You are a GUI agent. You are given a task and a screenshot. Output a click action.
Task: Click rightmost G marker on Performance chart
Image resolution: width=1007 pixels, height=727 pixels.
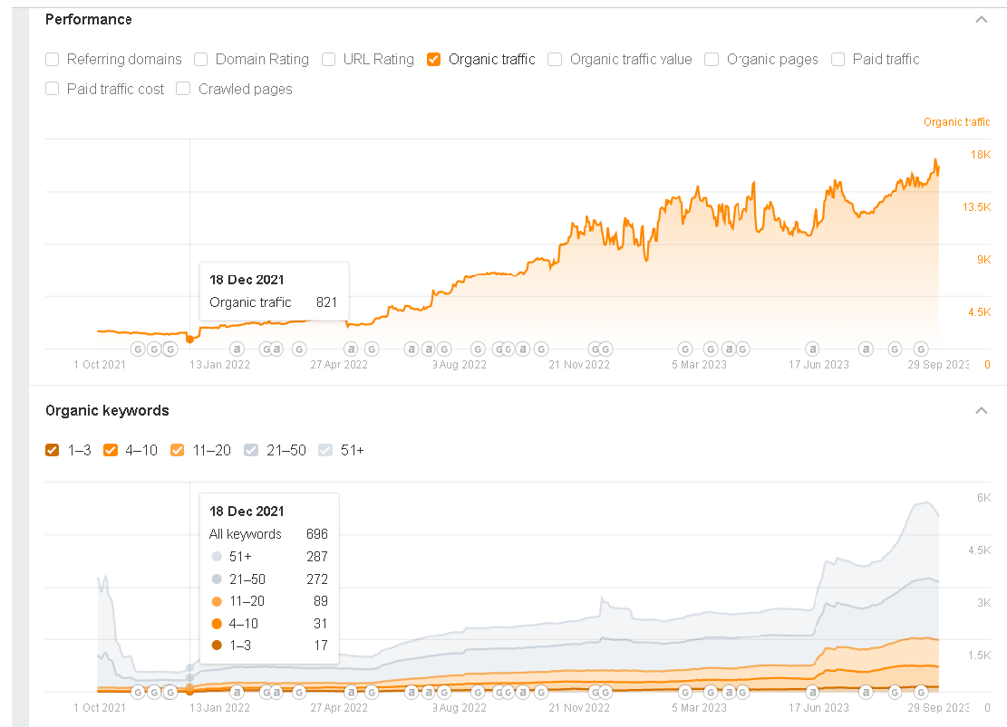[920, 349]
